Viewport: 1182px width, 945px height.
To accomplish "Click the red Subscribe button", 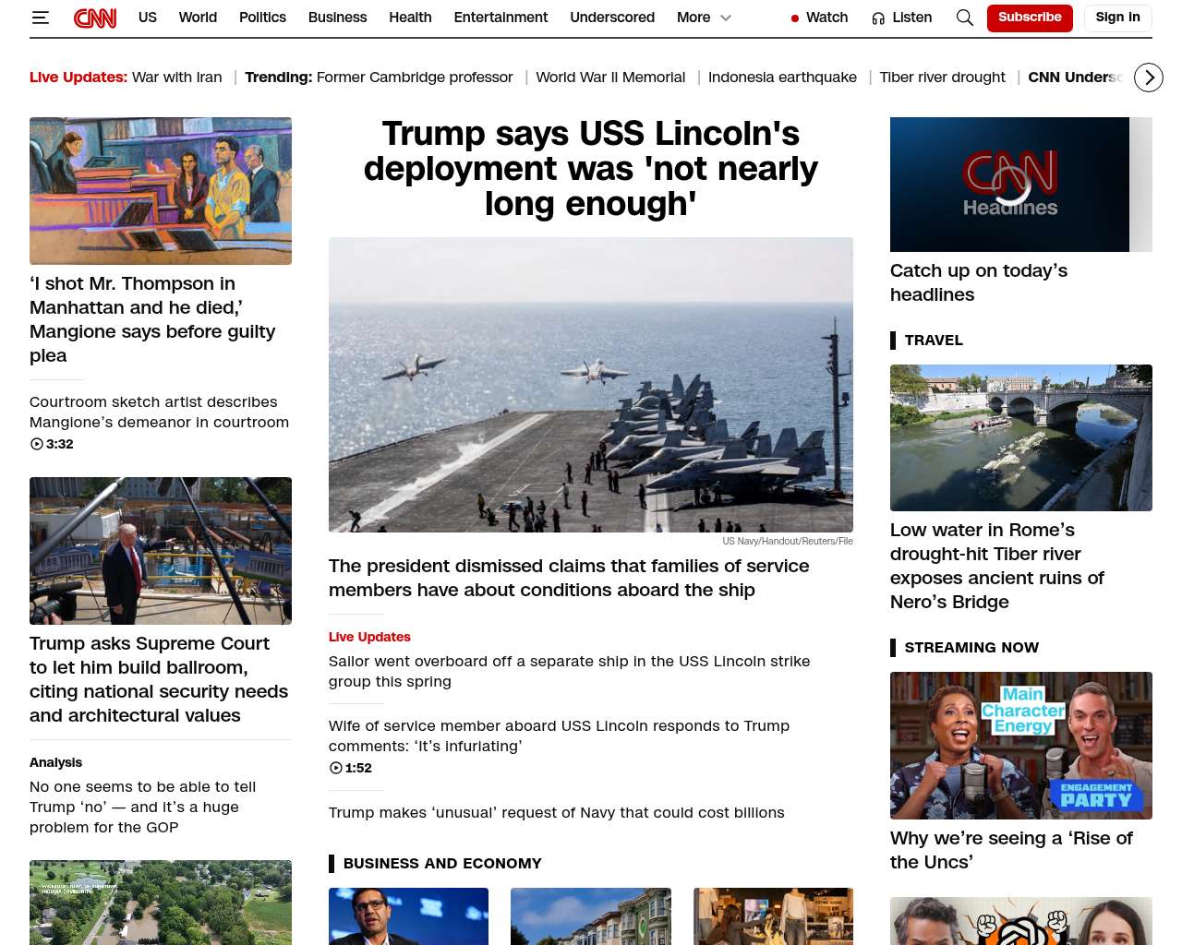I will pyautogui.click(x=1030, y=18).
